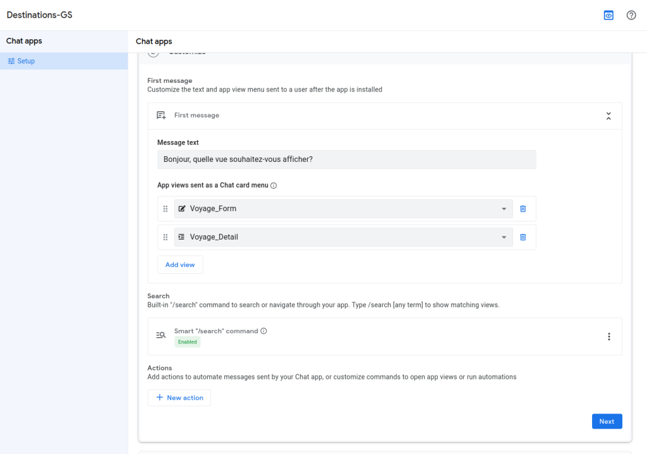Click the New action button
The image size is (647, 454).
179,398
